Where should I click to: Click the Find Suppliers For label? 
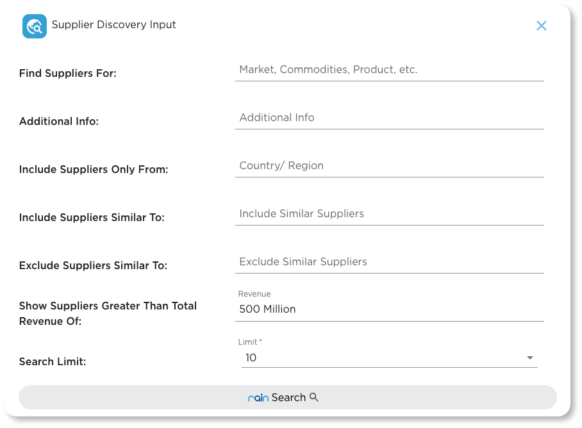[x=68, y=73]
